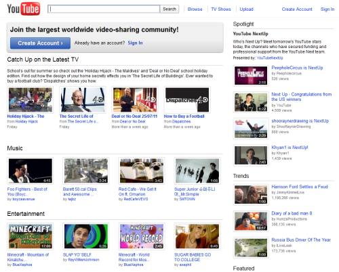Play Minecraft World Record thumbnail
The height and width of the screenshot is (272, 339).
[x=142, y=236]
